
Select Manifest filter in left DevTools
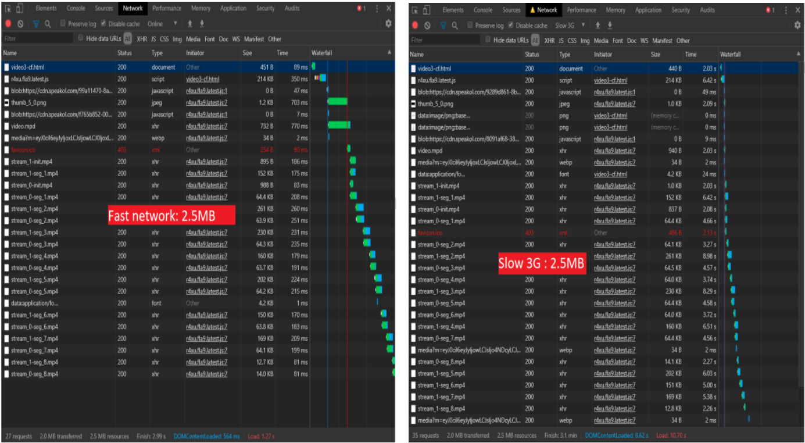point(255,39)
